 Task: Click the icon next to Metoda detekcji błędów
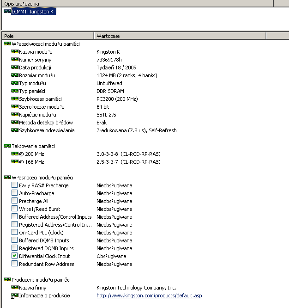pyautogui.click(x=15, y=123)
